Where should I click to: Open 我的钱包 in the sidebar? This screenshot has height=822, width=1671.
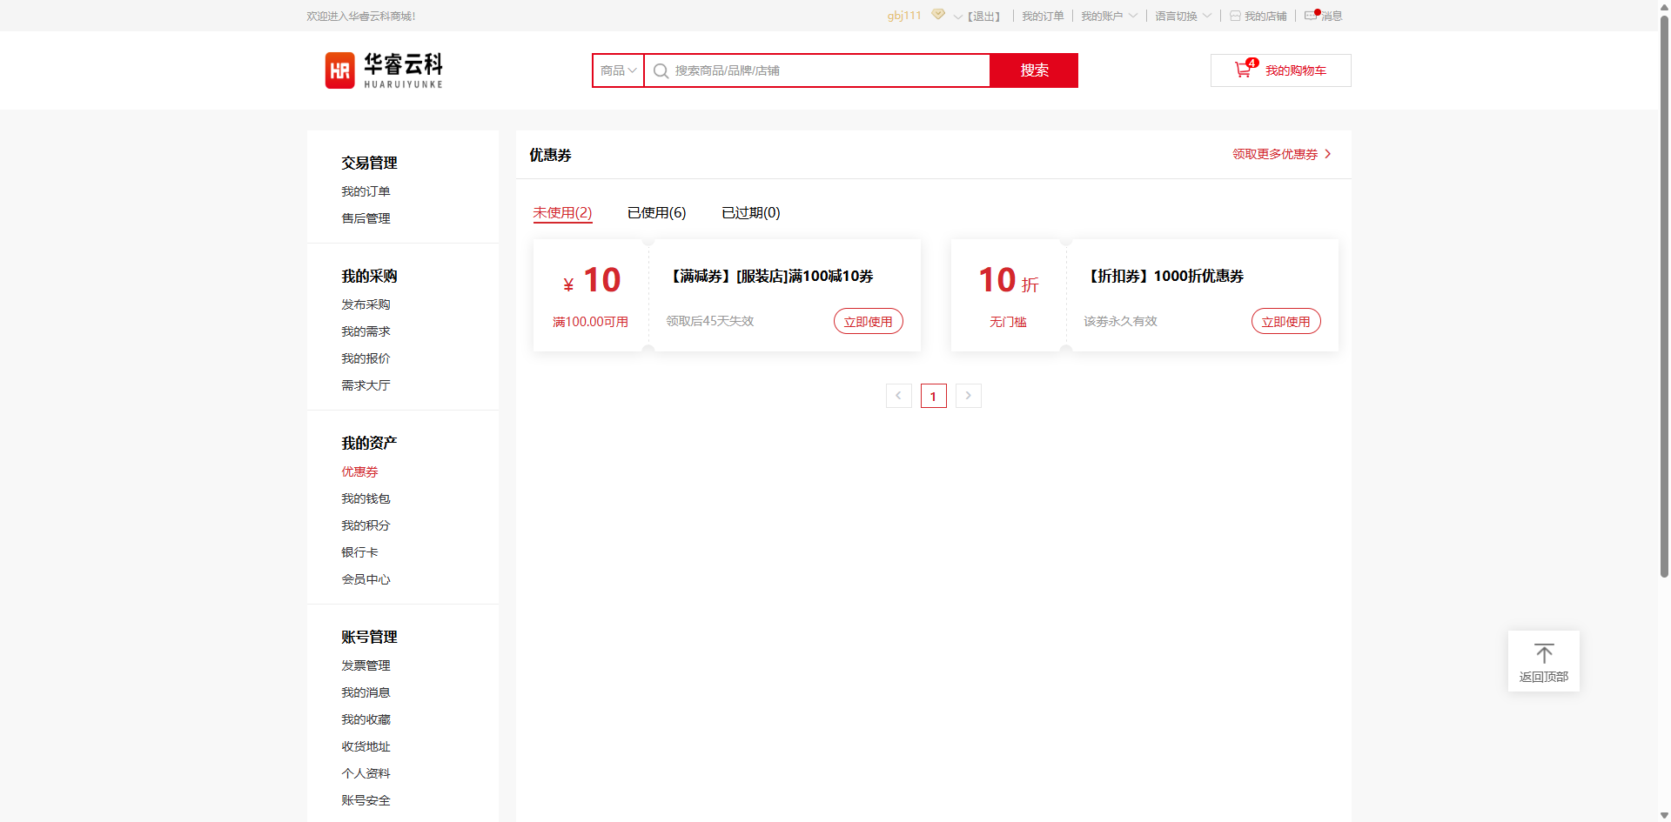coord(366,498)
